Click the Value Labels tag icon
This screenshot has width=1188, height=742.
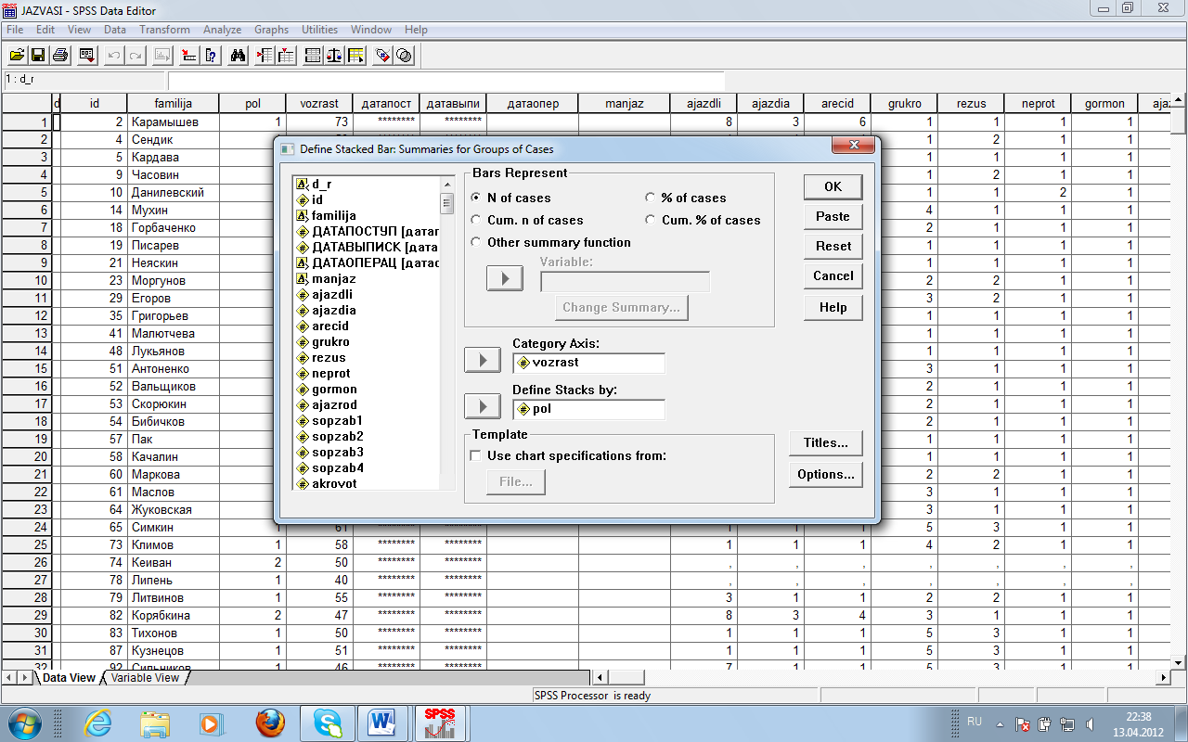point(382,56)
